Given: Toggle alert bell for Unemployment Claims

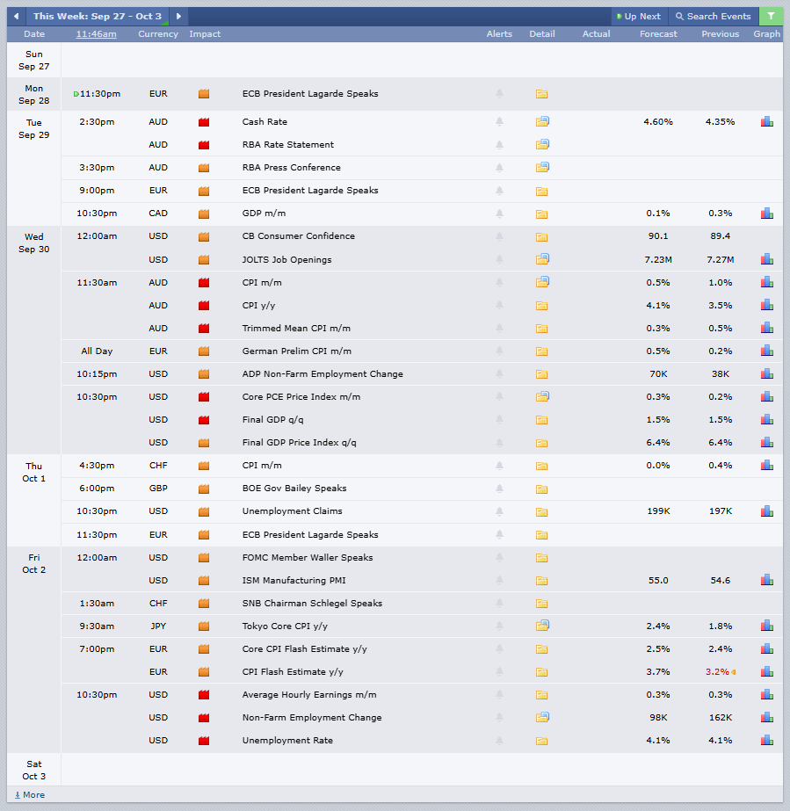Looking at the screenshot, I should [x=499, y=511].
